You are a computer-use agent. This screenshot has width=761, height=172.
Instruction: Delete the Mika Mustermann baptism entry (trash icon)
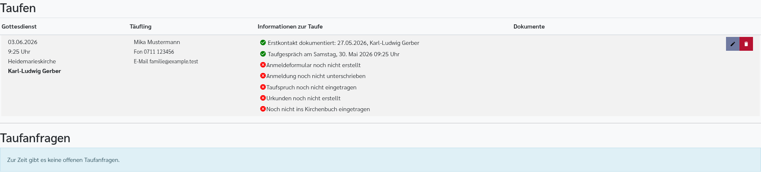[746, 44]
